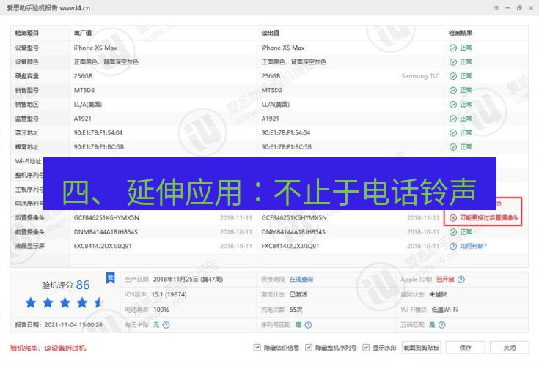Click help icon next to Apple ID锁 已开启

pos(461,280)
